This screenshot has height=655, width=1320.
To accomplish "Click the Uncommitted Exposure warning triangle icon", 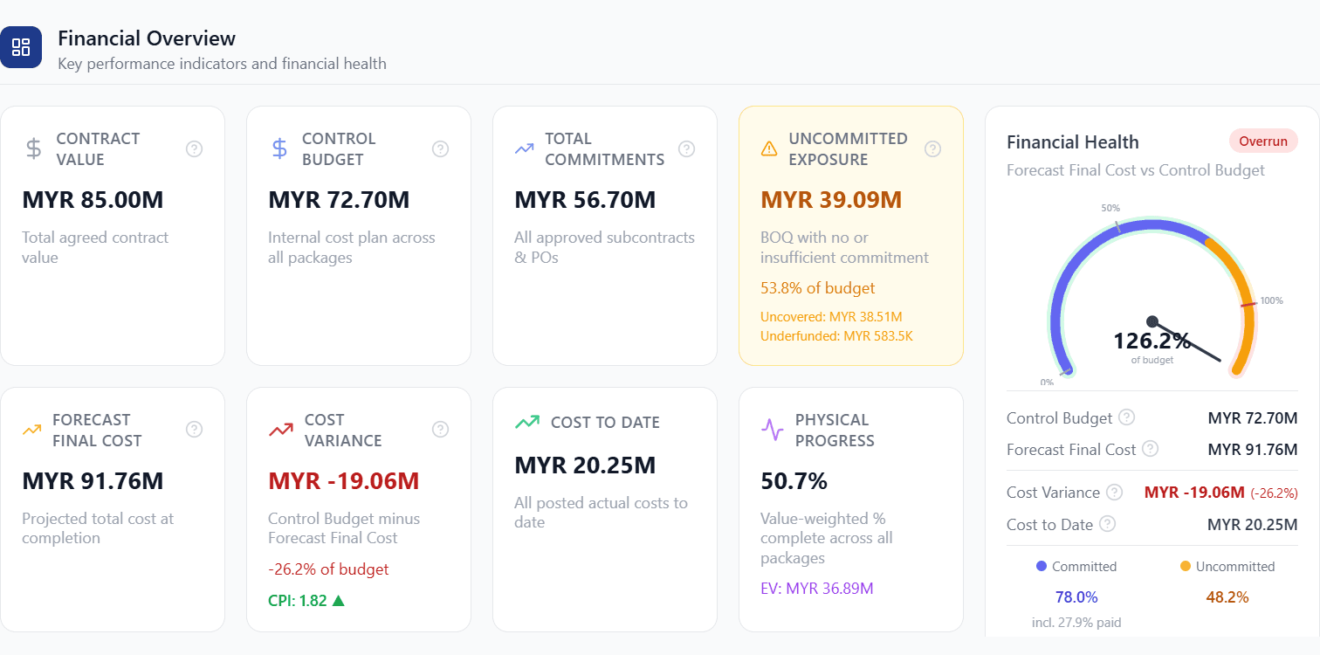I will (x=769, y=149).
